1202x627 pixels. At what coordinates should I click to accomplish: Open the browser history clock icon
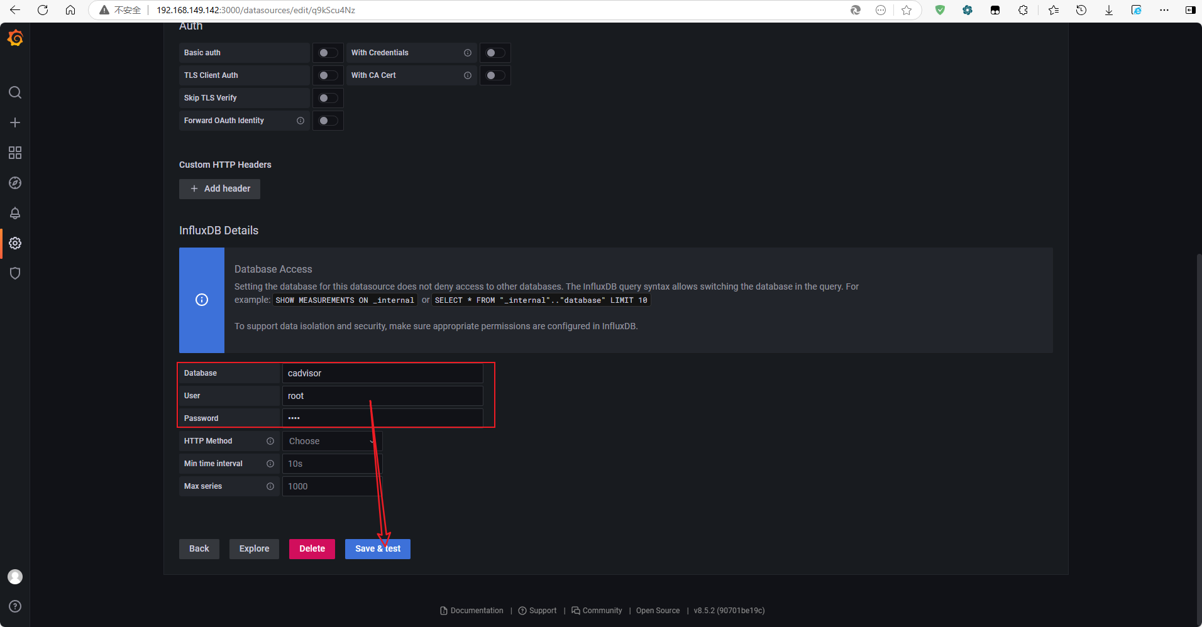tap(1081, 10)
